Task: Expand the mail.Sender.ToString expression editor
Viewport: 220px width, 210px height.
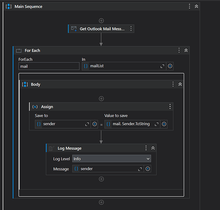Action: click(157, 124)
